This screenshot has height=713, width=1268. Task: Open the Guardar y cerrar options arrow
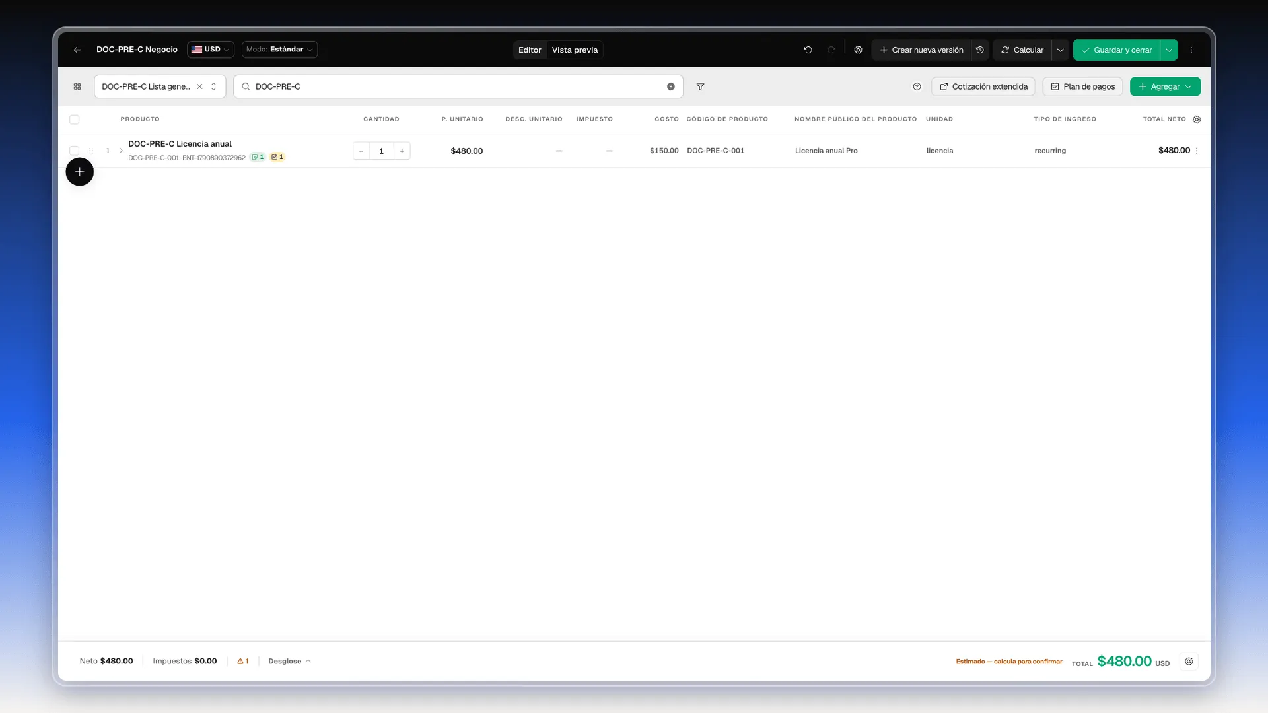(x=1169, y=50)
